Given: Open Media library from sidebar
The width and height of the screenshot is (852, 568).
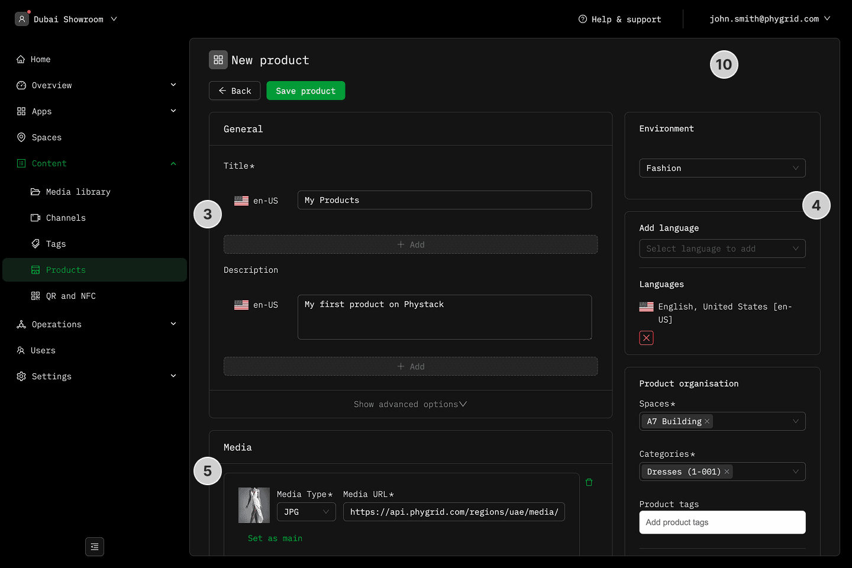Looking at the screenshot, I should tap(78, 192).
